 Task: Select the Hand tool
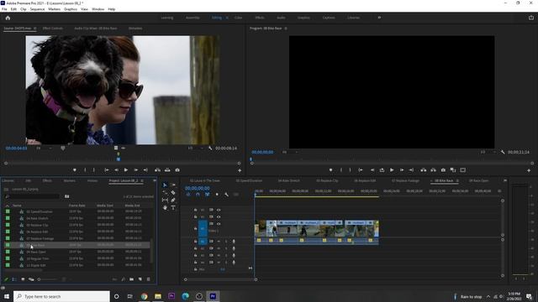point(165,207)
